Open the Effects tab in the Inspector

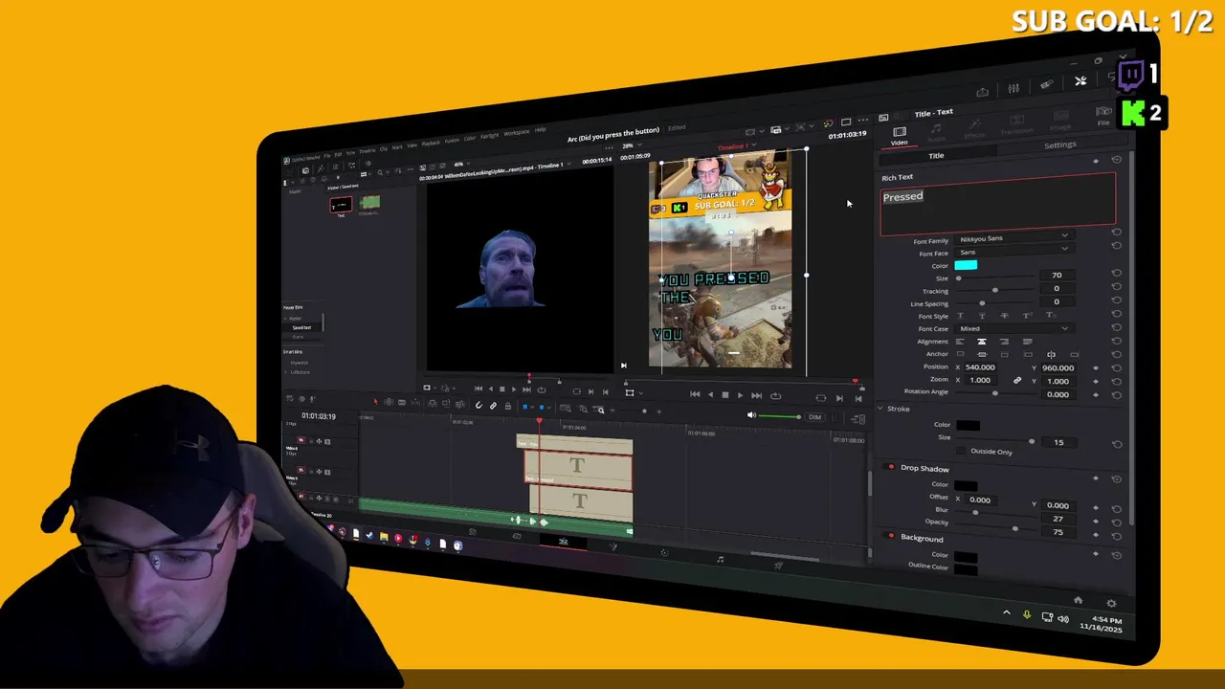975,126
